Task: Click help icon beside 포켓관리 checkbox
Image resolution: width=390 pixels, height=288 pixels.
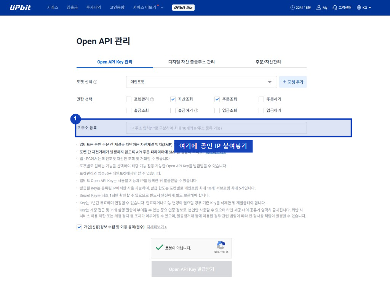Action: coord(152,99)
